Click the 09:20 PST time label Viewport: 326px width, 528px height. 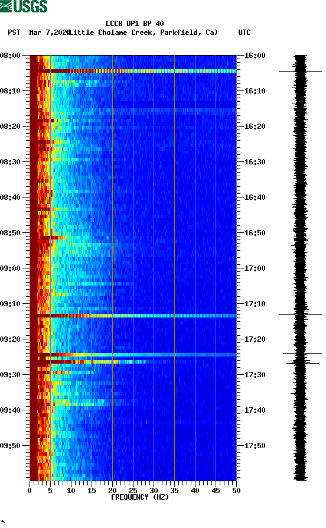pyautogui.click(x=10, y=339)
